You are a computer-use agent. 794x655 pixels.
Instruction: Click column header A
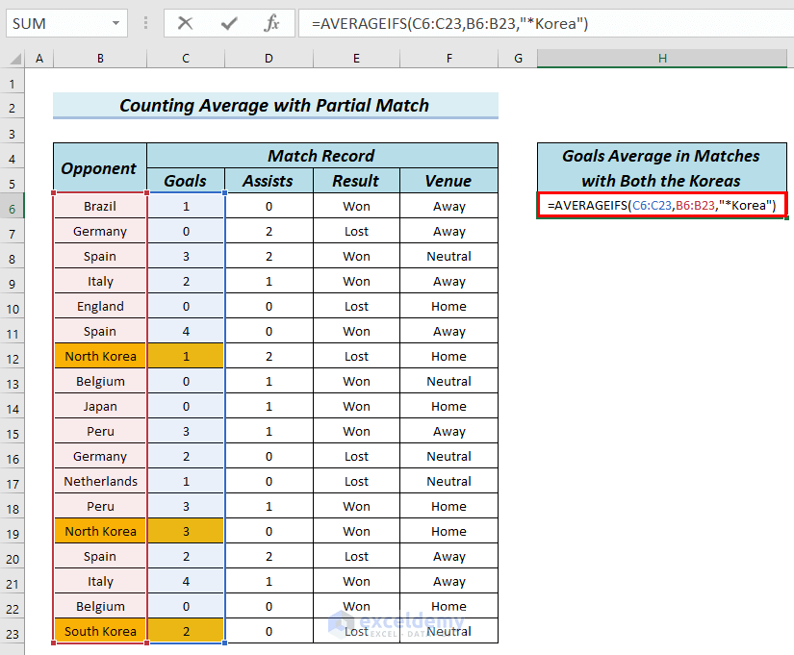click(x=39, y=58)
